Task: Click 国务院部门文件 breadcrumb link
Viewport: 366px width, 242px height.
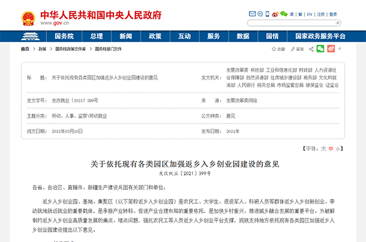Action: point(109,49)
